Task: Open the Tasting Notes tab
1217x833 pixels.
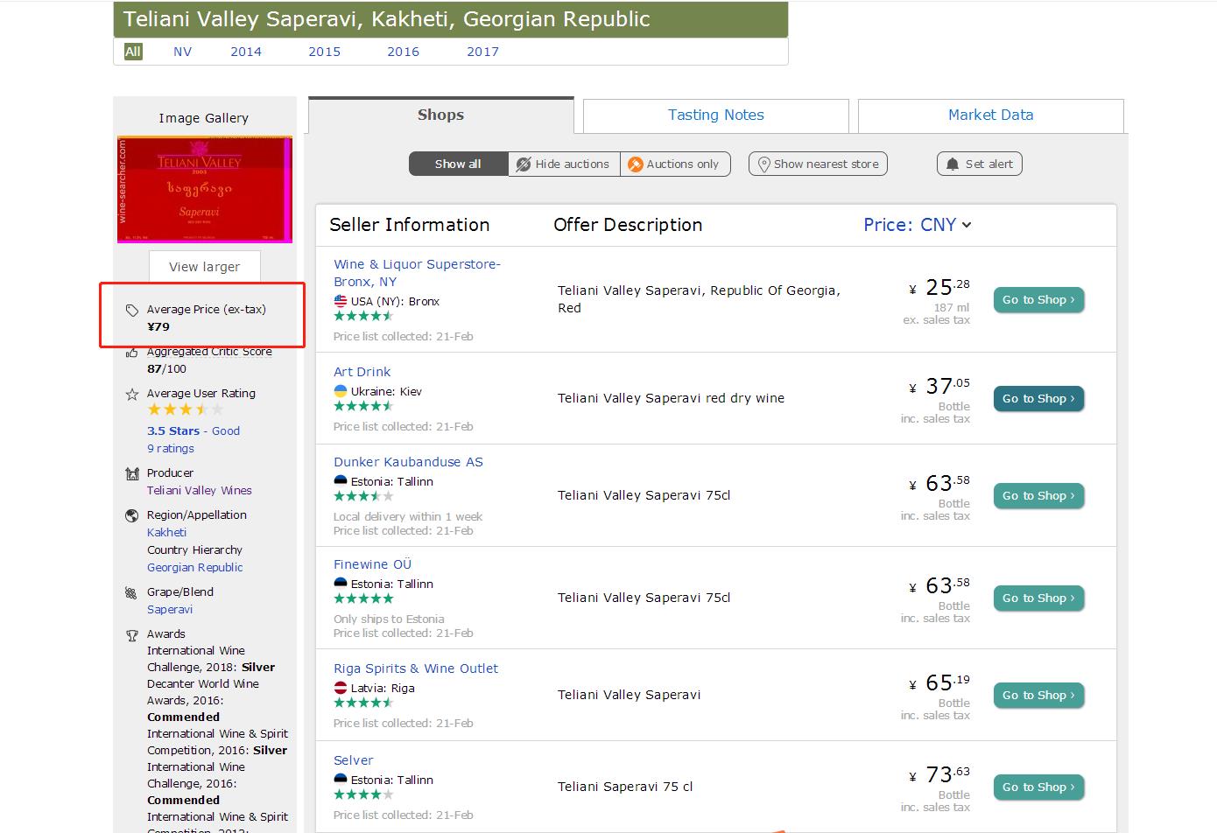Action: (716, 115)
